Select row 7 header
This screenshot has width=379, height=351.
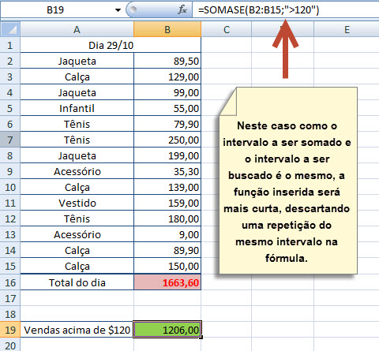click(10, 140)
